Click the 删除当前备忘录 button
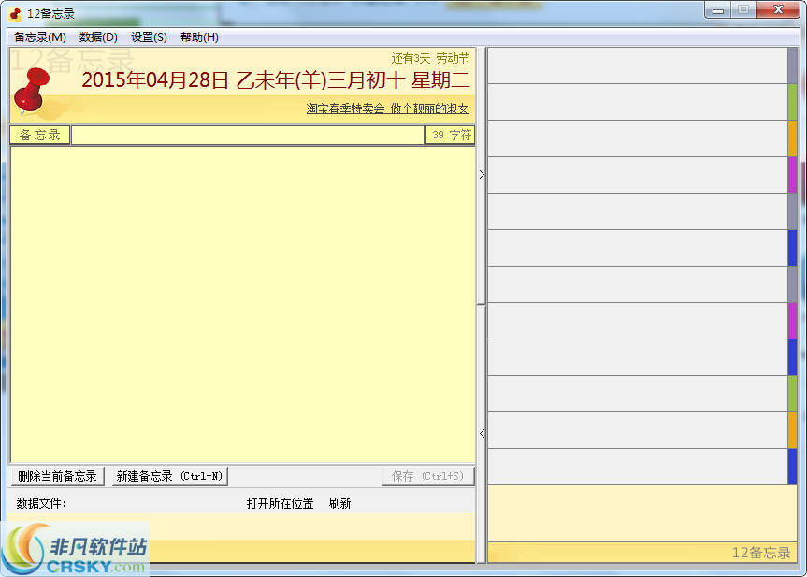This screenshot has width=807, height=577. click(55, 475)
